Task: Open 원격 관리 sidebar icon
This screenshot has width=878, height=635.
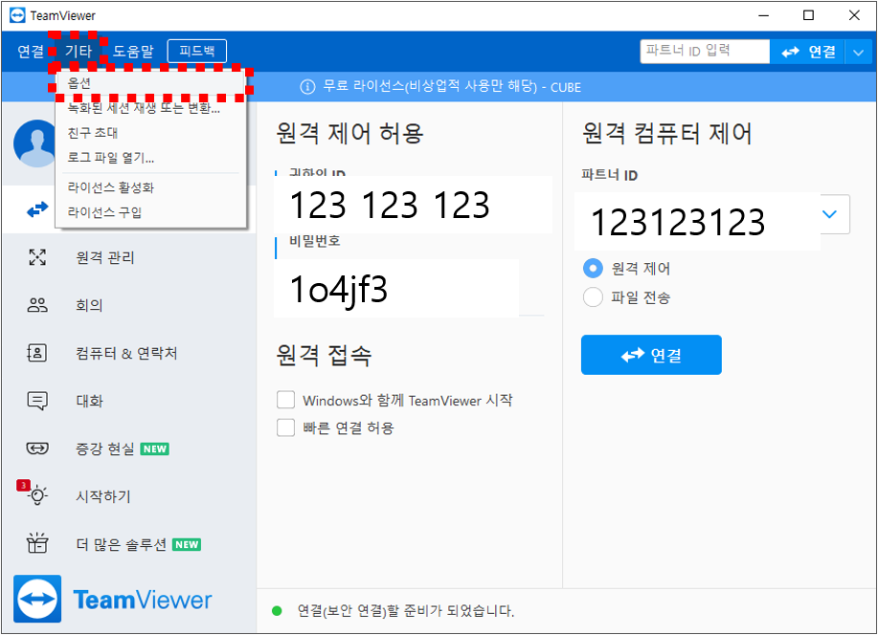Action: [x=37, y=257]
